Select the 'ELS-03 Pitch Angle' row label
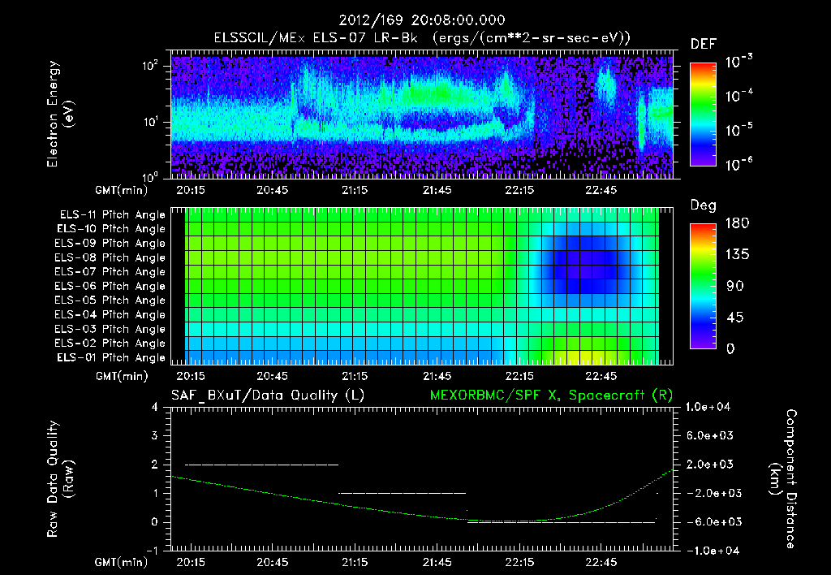Image resolution: width=831 pixels, height=575 pixels. tap(110, 329)
